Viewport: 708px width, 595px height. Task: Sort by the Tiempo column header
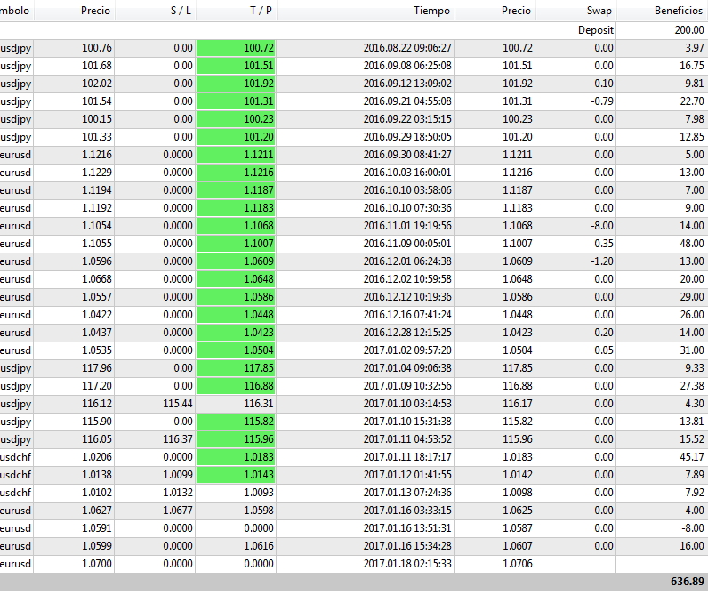point(431,11)
